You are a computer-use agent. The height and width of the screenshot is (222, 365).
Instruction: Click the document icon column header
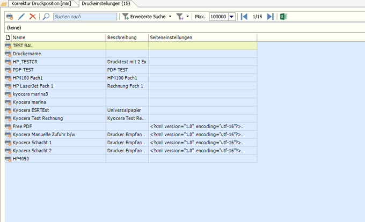[x=8, y=38]
